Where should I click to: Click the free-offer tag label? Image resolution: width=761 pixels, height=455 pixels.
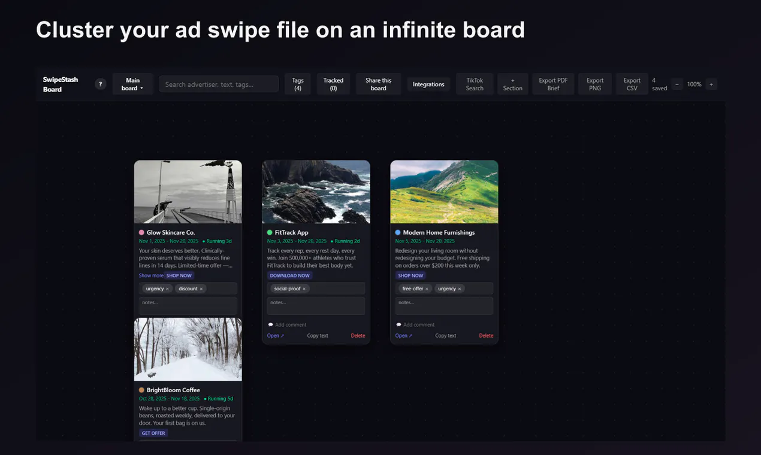tap(412, 289)
